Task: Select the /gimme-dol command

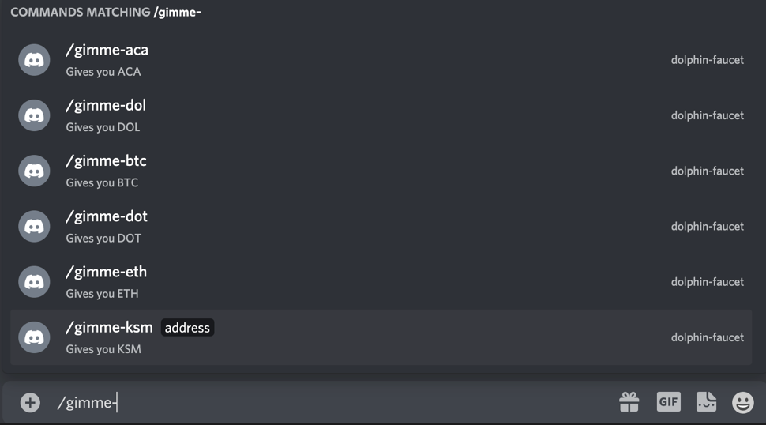Action: 381,115
